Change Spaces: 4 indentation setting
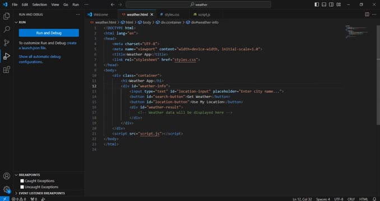This screenshot has width=380, height=201. click(323, 199)
